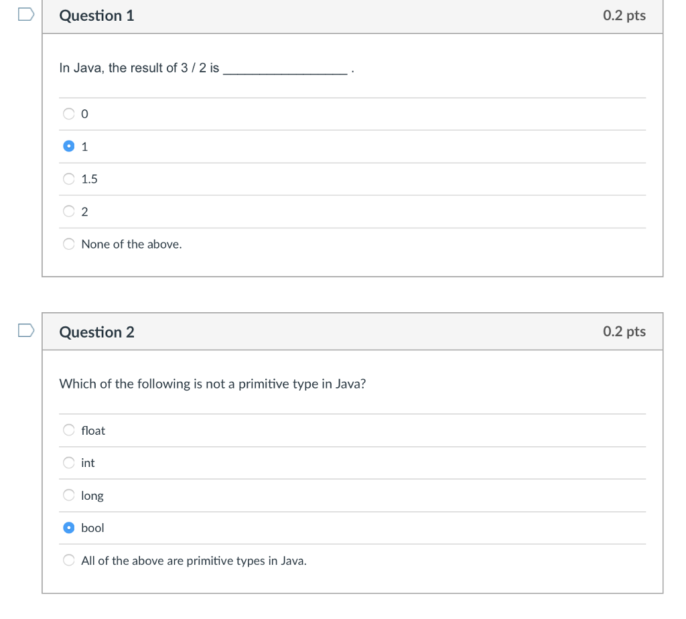Click the 0.2 pts label of Question 1
This screenshot has width=686, height=619.
pyautogui.click(x=624, y=15)
